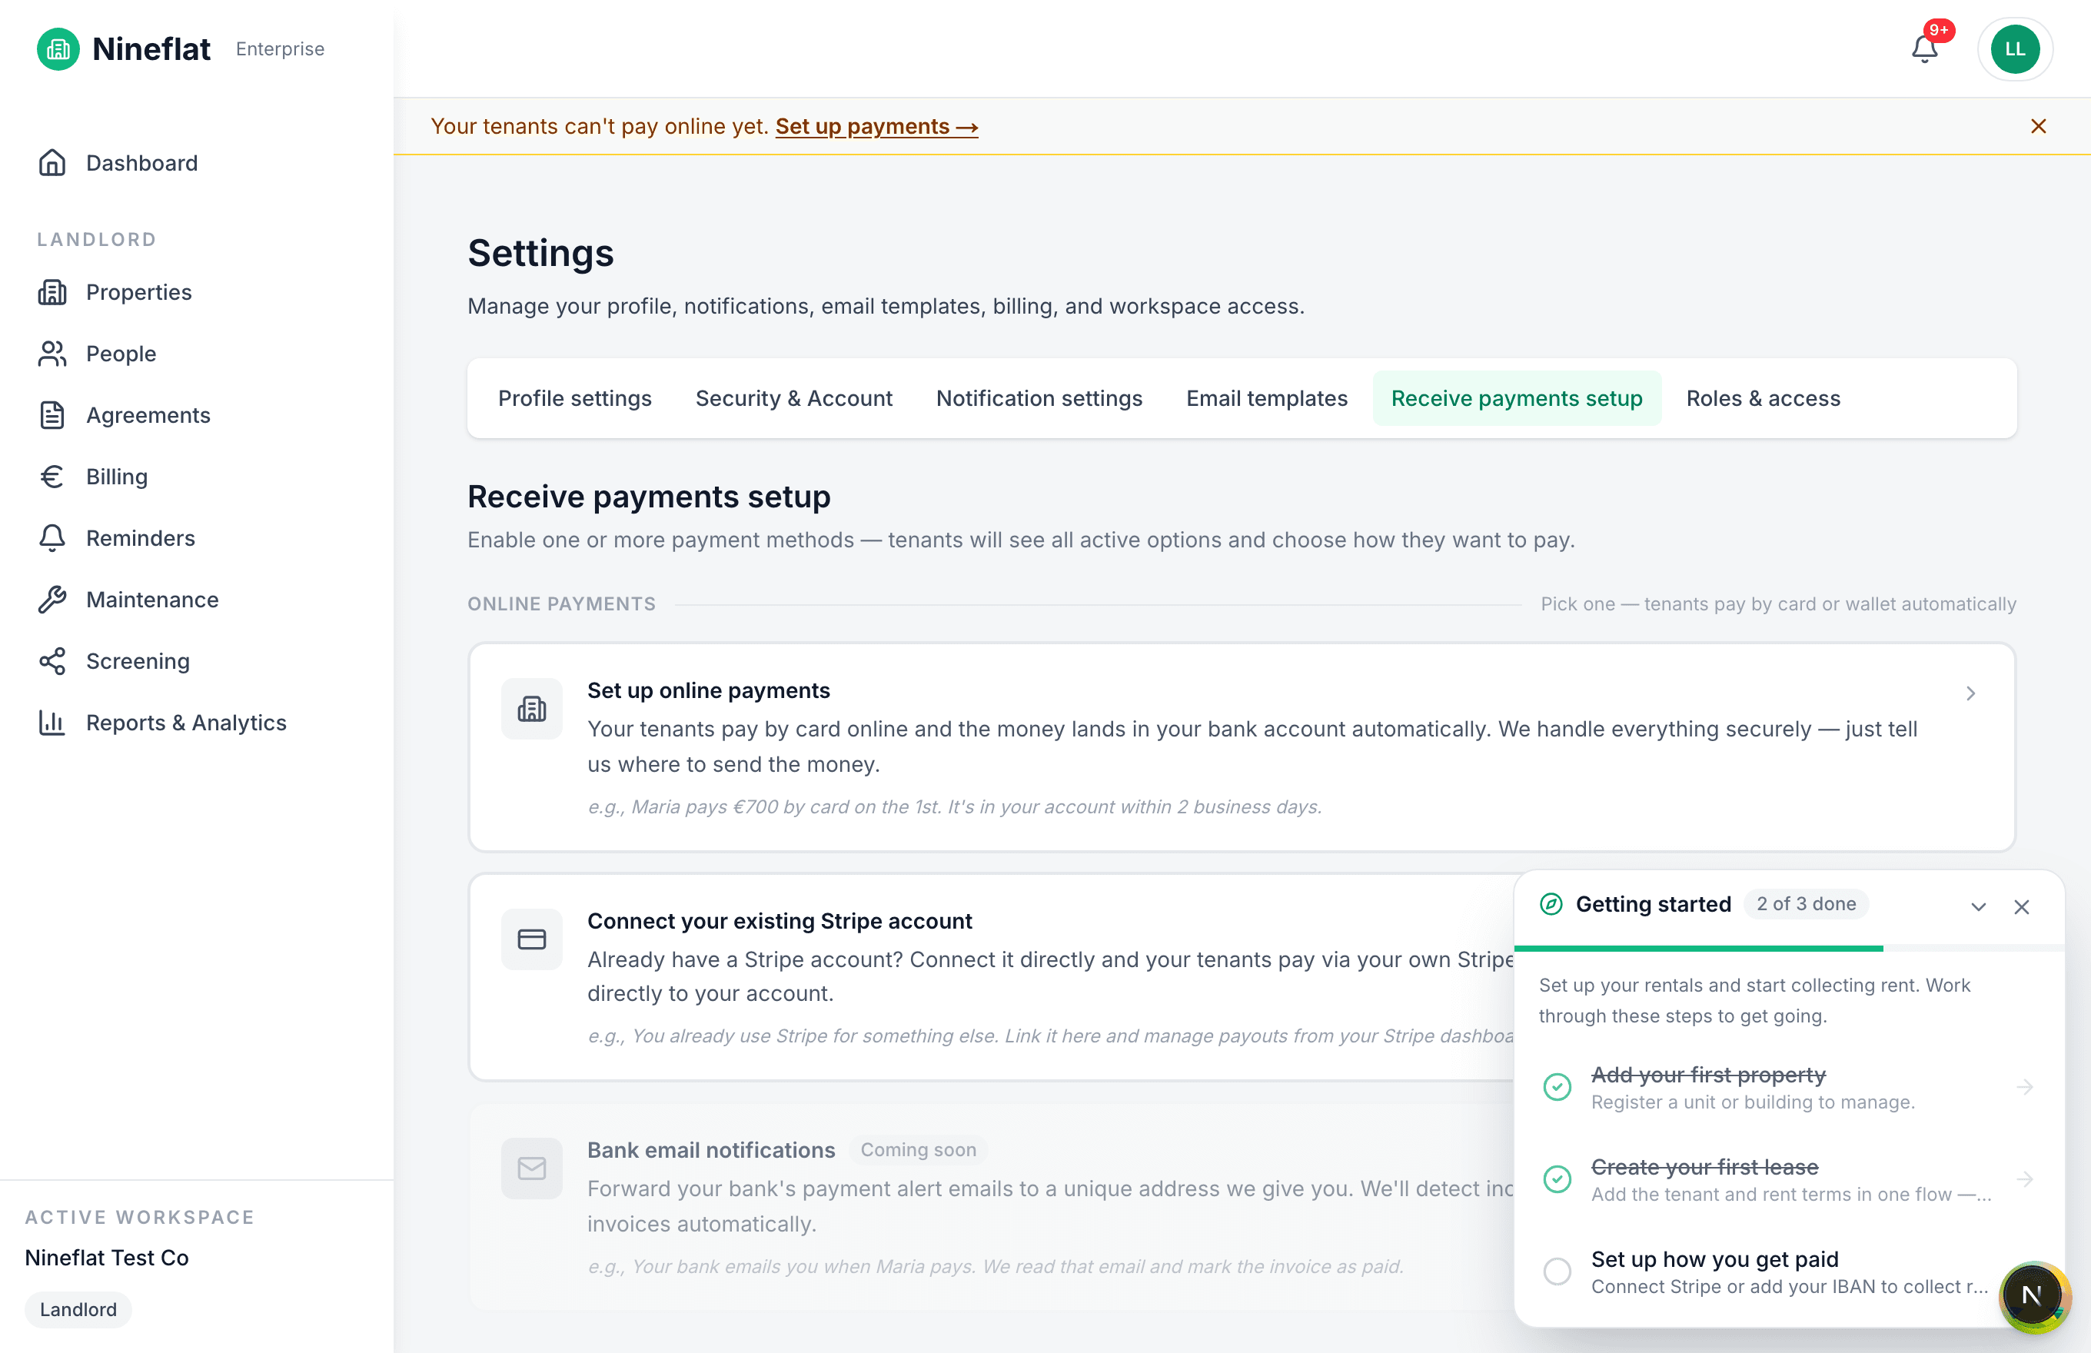Screen dimensions: 2091x1353
Task: Click the online payments building icon
Action: click(531, 708)
